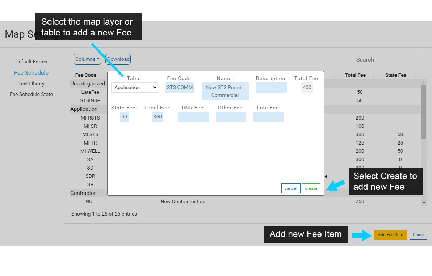Open Fee Schedule State sidebar item
This screenshot has width=432, height=276.
point(31,94)
